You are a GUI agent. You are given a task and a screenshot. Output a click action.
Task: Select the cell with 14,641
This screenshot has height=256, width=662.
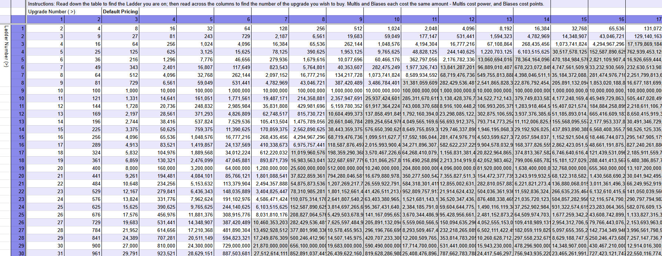(158, 98)
